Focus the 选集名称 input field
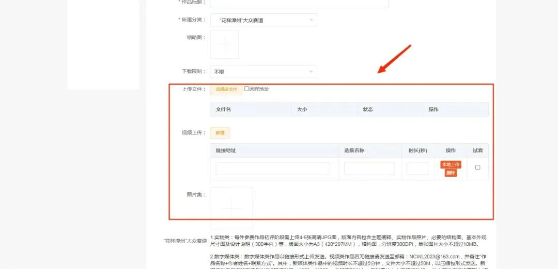This screenshot has width=558, height=269. click(369, 169)
